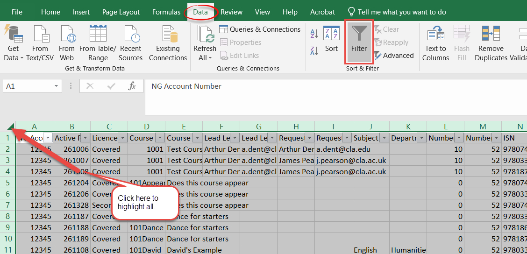The image size is (527, 254).
Task: Import data From Text/CSV
Action: click(x=40, y=43)
